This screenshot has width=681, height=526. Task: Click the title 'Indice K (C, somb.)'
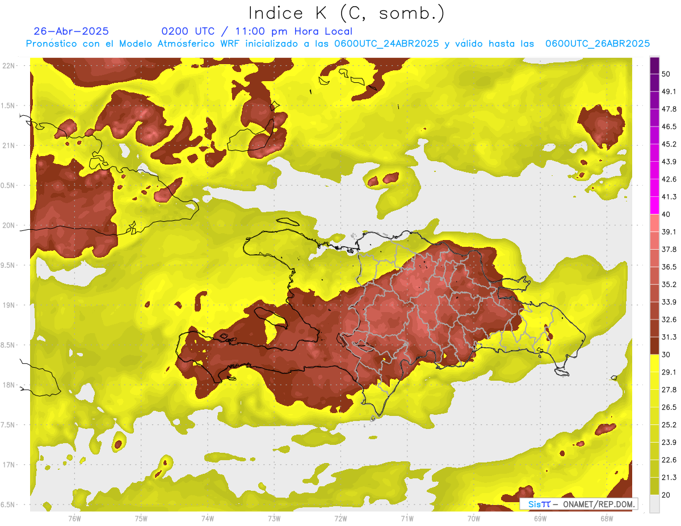click(346, 13)
